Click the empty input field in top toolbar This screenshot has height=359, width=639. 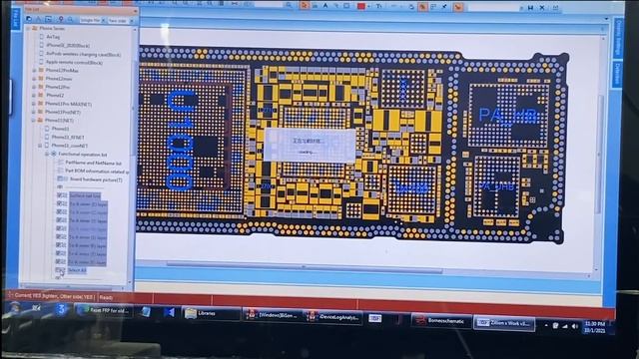tap(495, 7)
